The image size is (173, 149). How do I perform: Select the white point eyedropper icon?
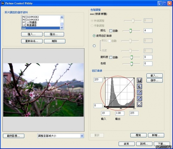(x=139, y=98)
